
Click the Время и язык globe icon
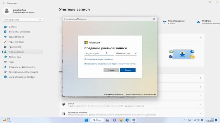tap(5, 57)
